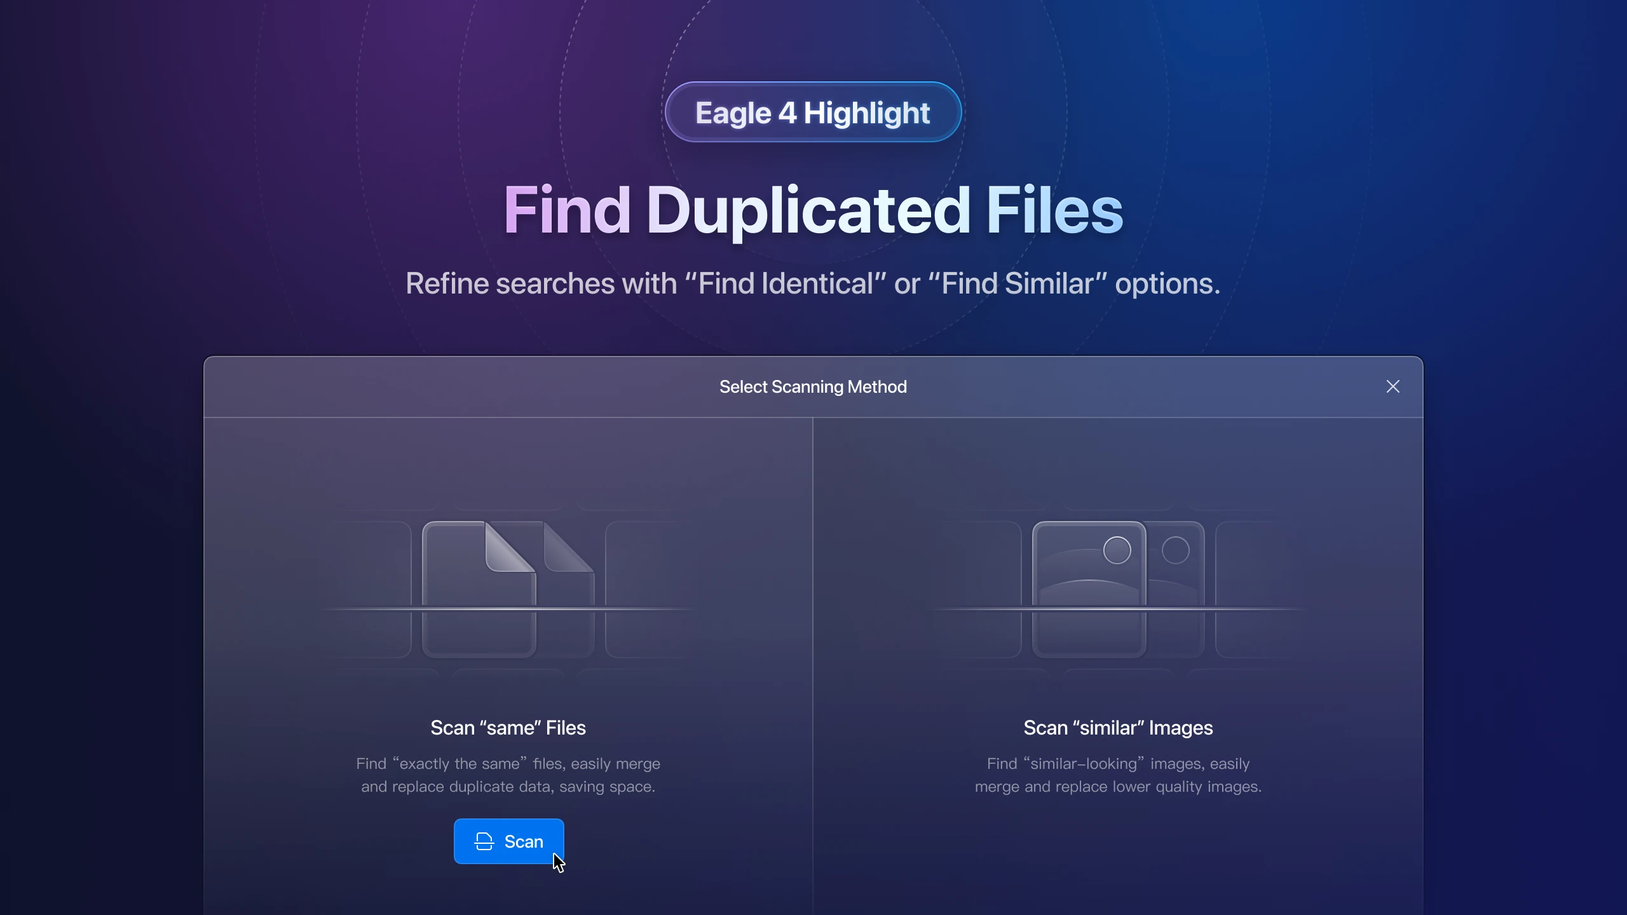Image resolution: width=1627 pixels, height=915 pixels.
Task: Choose the Scan "same" Files option title
Action: (508, 728)
